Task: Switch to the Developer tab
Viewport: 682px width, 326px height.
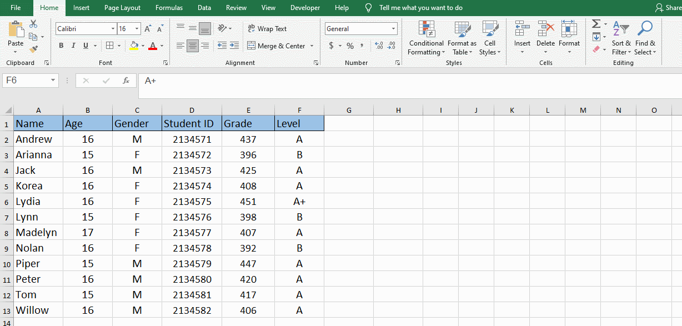Action: click(x=305, y=8)
